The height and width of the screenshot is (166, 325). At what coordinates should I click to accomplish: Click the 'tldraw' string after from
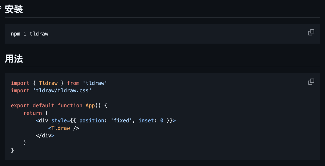[x=95, y=83]
